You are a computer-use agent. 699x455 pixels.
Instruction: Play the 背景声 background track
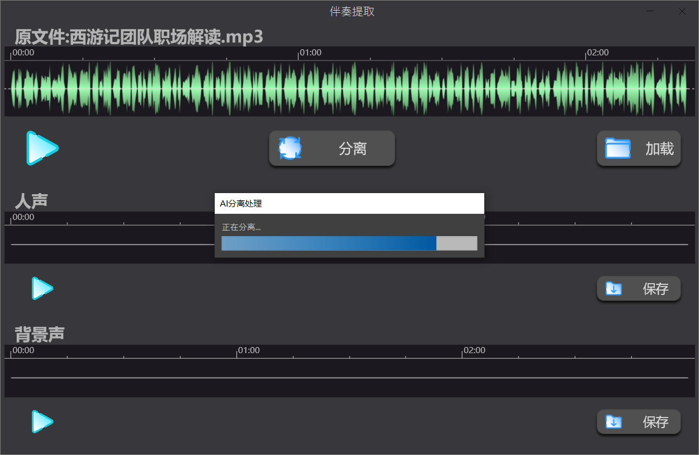(41, 421)
